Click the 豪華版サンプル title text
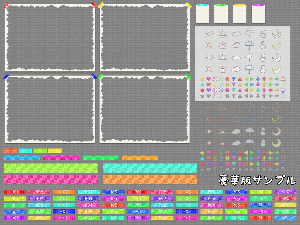Image resolution: width=300 pixels, height=225 pixels. tap(257, 180)
